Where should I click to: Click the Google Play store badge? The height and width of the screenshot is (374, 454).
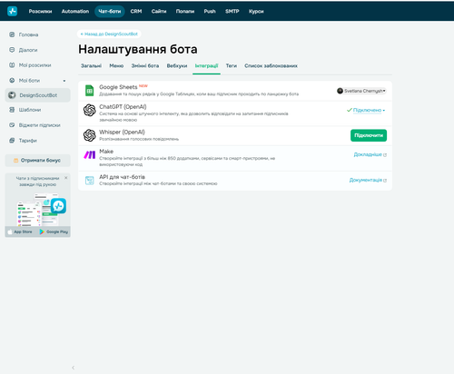pyautogui.click(x=54, y=231)
